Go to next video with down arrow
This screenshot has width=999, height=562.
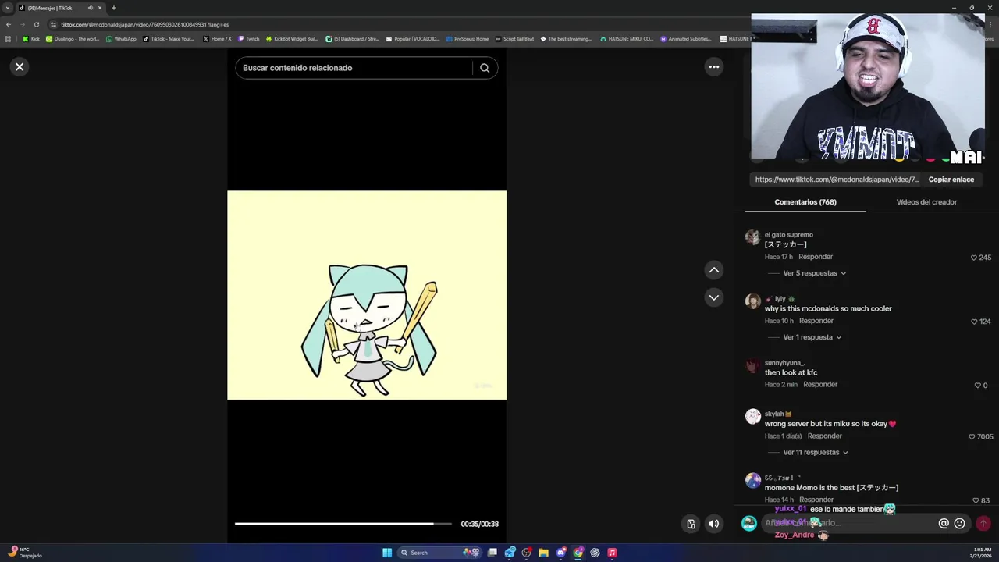point(713,297)
